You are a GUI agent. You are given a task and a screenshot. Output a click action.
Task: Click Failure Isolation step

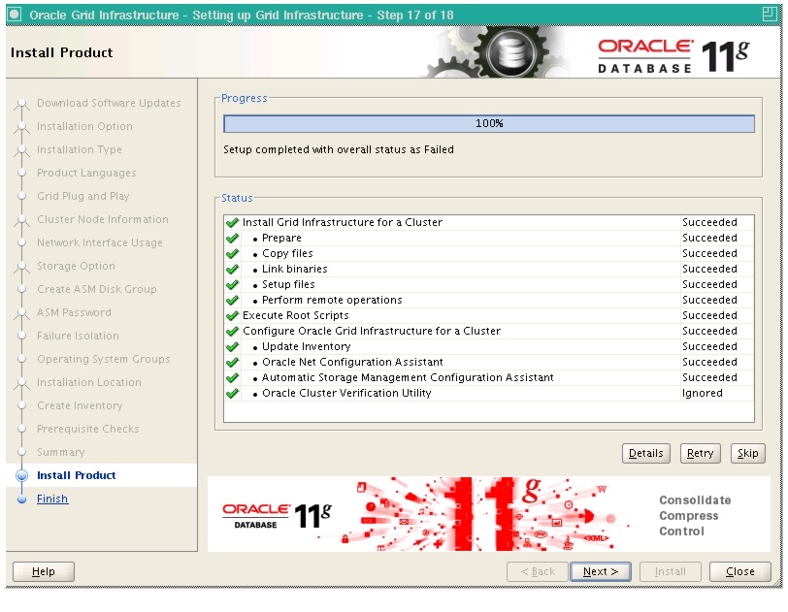(x=78, y=336)
